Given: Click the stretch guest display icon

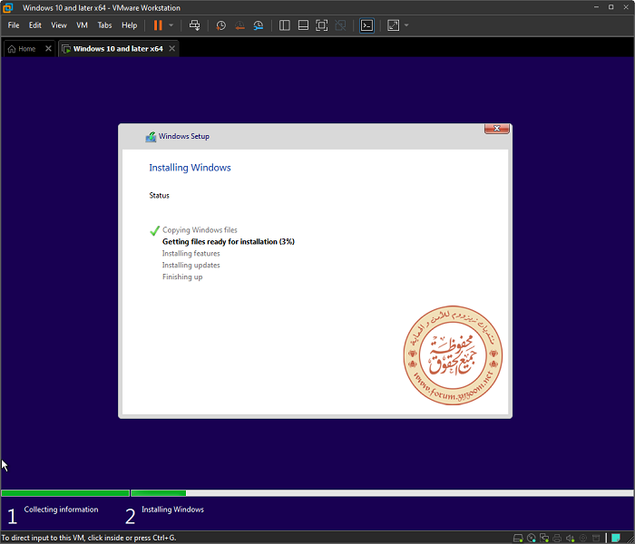Looking at the screenshot, I should [393, 25].
